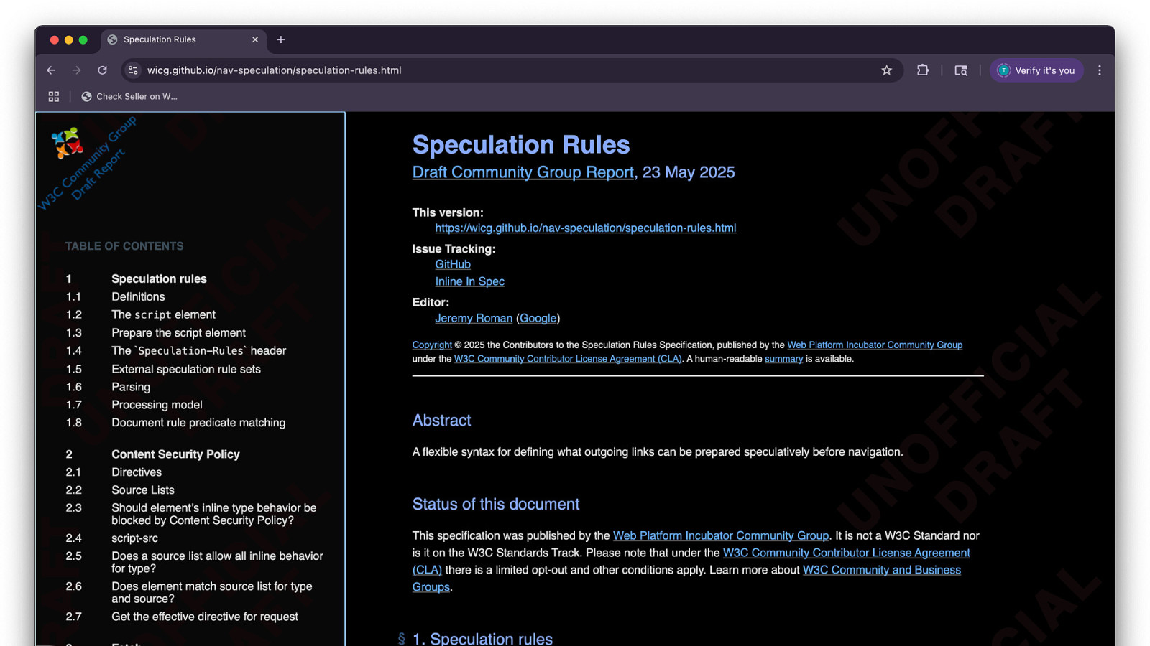
Task: Click the Verify it's you profile button
Action: click(1036, 70)
